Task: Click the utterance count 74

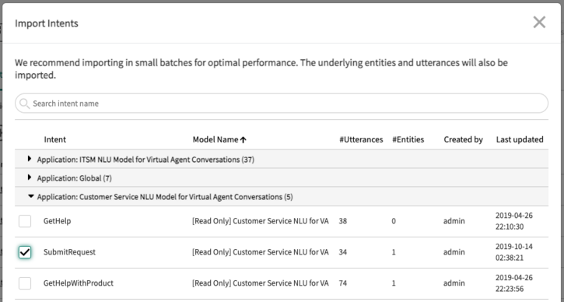Action: pyautogui.click(x=343, y=283)
